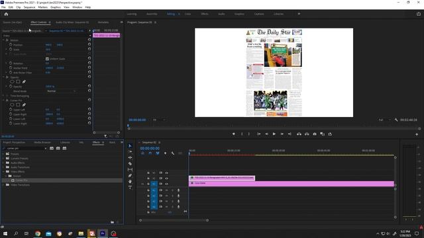This screenshot has width=424, height=238.
Task: Collapse the Motion effect group
Action: pyautogui.click(x=3, y=40)
